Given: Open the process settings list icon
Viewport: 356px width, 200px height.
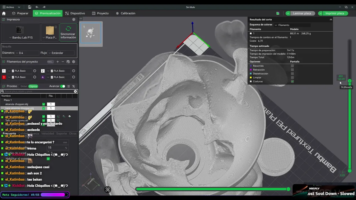Looking at the screenshot, I should [68, 86].
